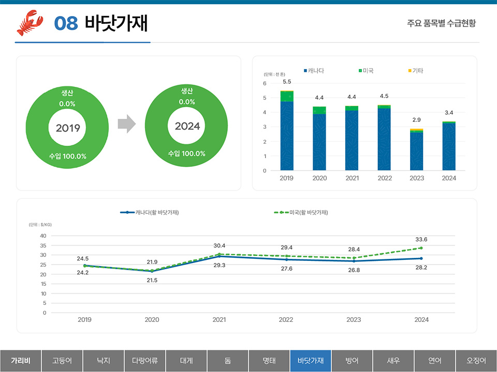
Task: Switch to the 오징어 tab
Action: 476,361
